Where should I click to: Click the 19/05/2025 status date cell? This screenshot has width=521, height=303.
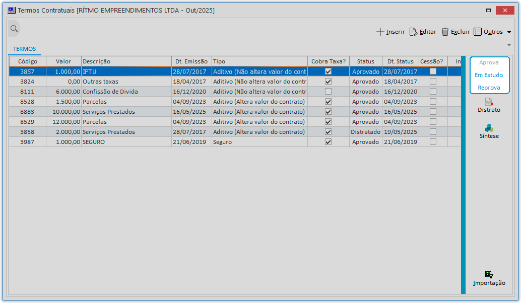401,132
